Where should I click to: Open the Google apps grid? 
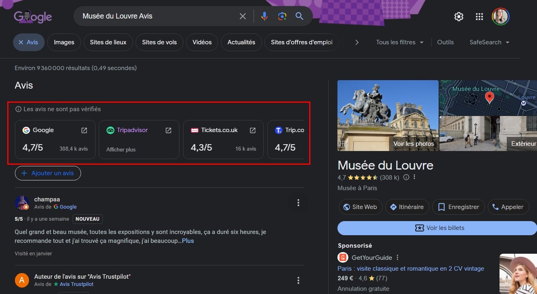479,17
